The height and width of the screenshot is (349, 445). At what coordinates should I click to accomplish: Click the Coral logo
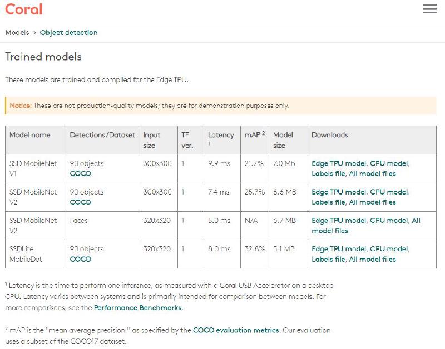[23, 9]
